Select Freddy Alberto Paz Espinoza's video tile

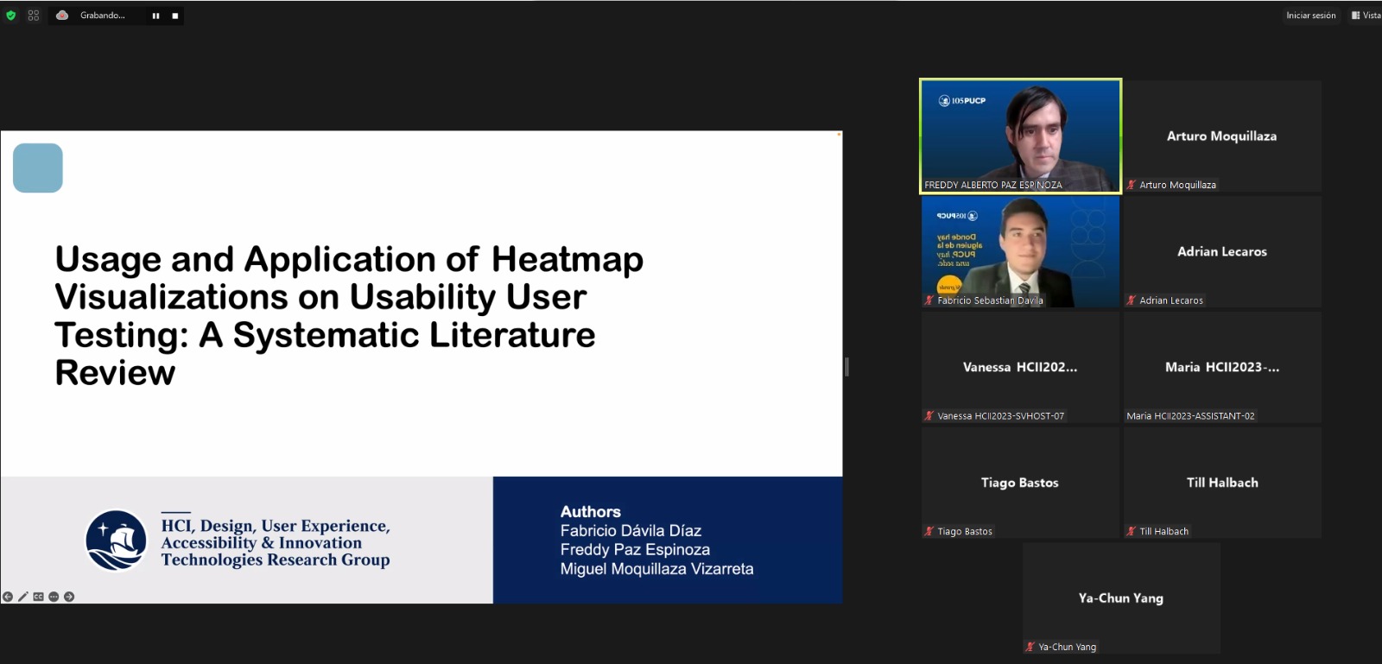(x=1020, y=136)
